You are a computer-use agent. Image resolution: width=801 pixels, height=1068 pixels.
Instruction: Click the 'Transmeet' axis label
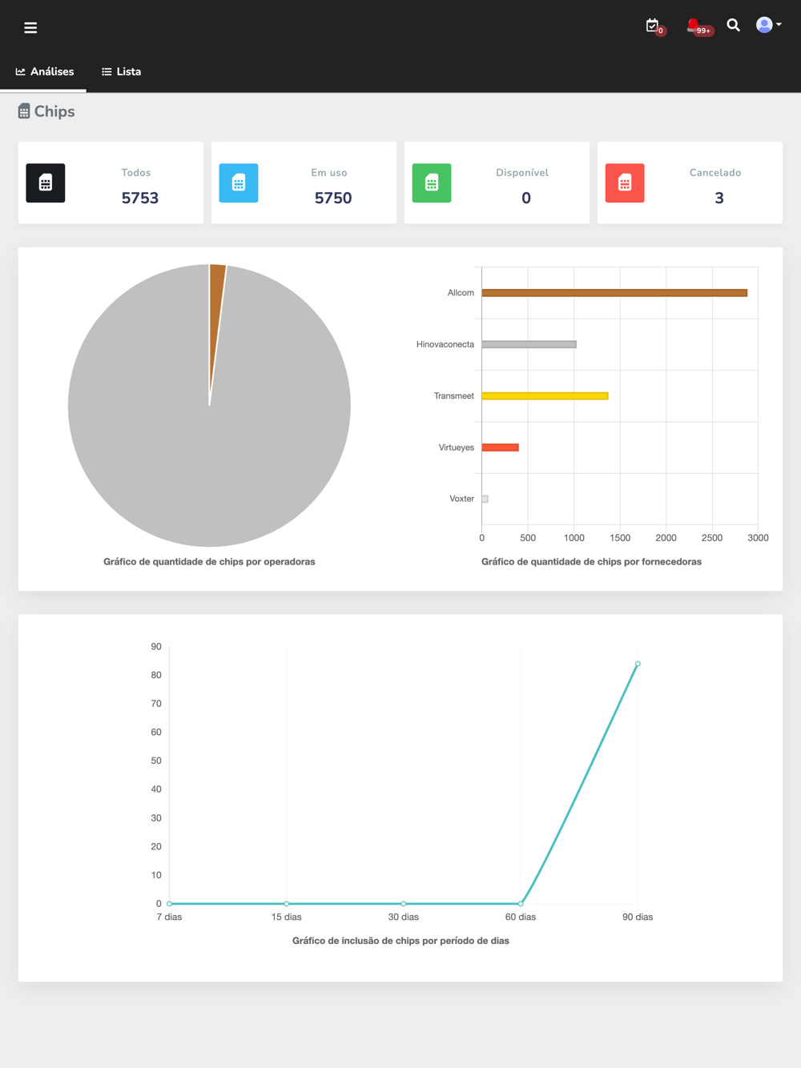coord(454,395)
